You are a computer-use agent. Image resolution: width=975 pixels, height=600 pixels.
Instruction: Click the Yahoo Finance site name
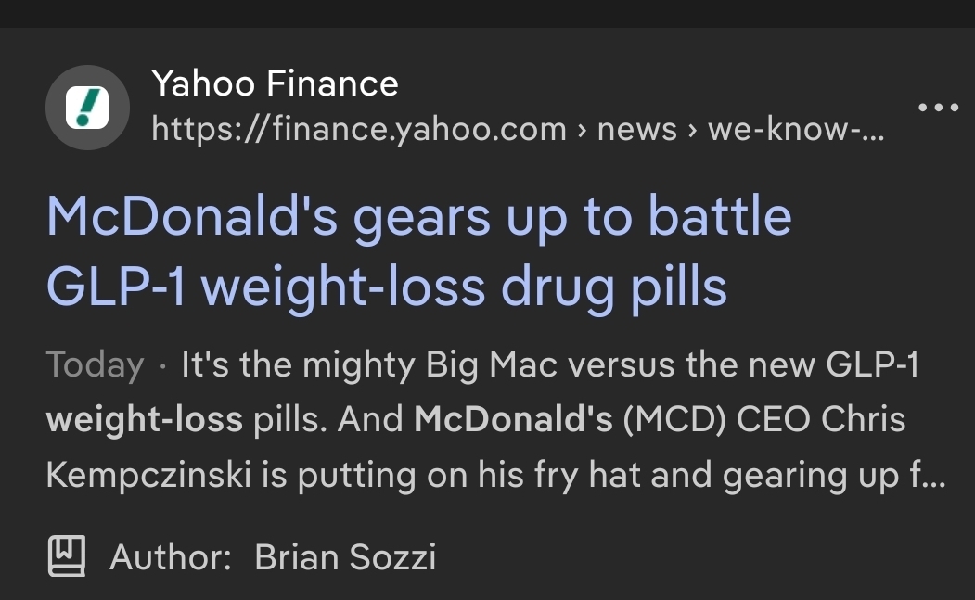click(x=275, y=84)
